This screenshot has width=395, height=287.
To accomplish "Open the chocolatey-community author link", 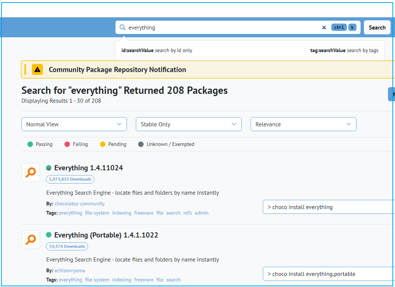I will 80,204.
